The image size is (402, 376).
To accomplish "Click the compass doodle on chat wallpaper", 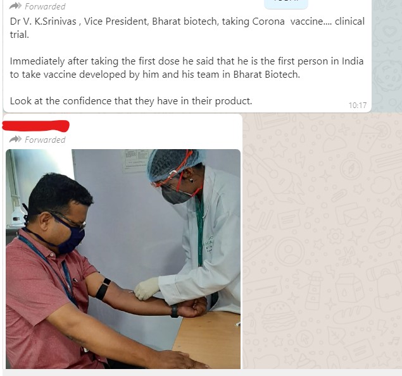I will click(x=351, y=167).
